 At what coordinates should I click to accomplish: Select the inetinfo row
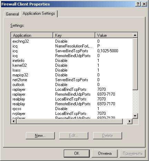tap(72, 61)
